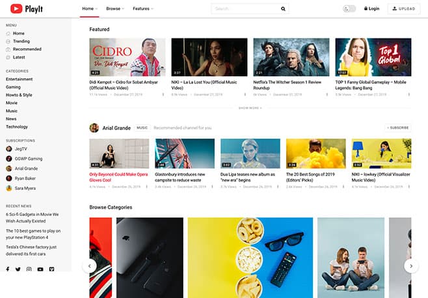Open the Home navigation menu item
The image size is (428, 298).
(x=89, y=9)
